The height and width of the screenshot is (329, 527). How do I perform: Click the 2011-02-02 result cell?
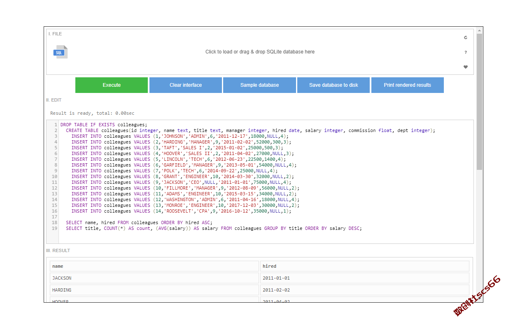point(365,290)
